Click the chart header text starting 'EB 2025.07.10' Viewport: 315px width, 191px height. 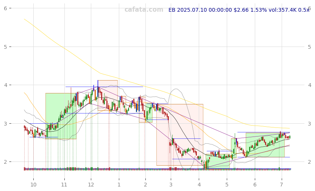click(x=239, y=10)
